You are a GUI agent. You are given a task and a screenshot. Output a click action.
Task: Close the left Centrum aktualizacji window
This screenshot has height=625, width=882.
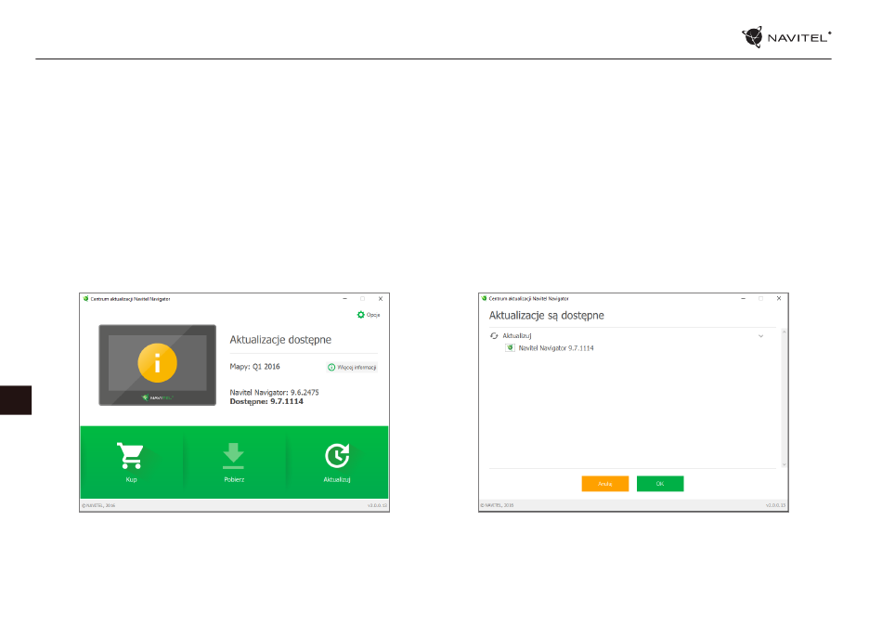pyautogui.click(x=381, y=299)
